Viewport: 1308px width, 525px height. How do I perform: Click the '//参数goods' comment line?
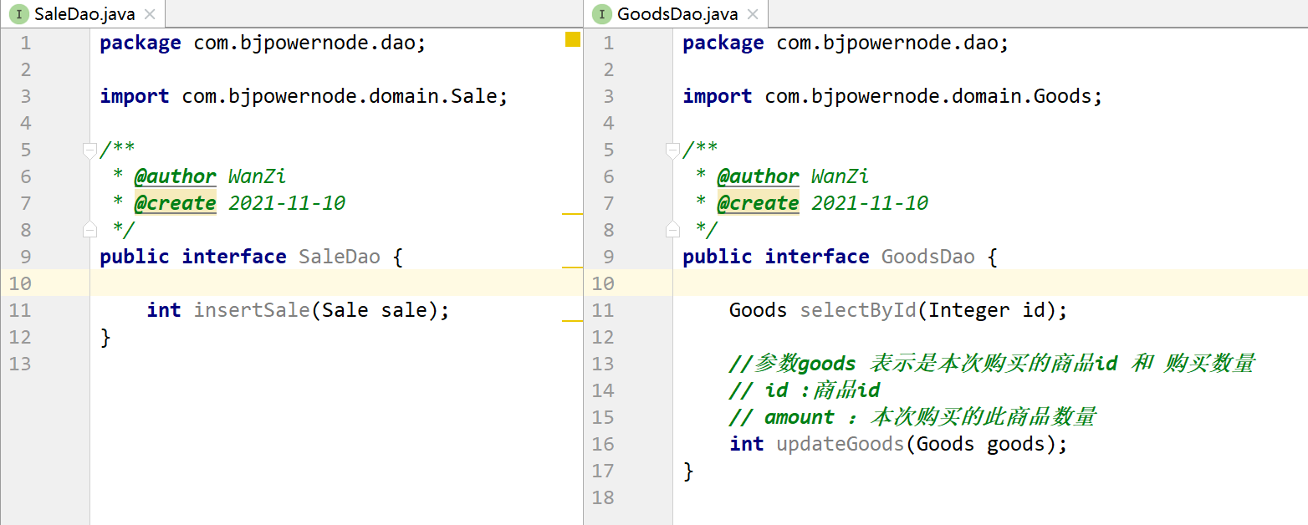(993, 364)
